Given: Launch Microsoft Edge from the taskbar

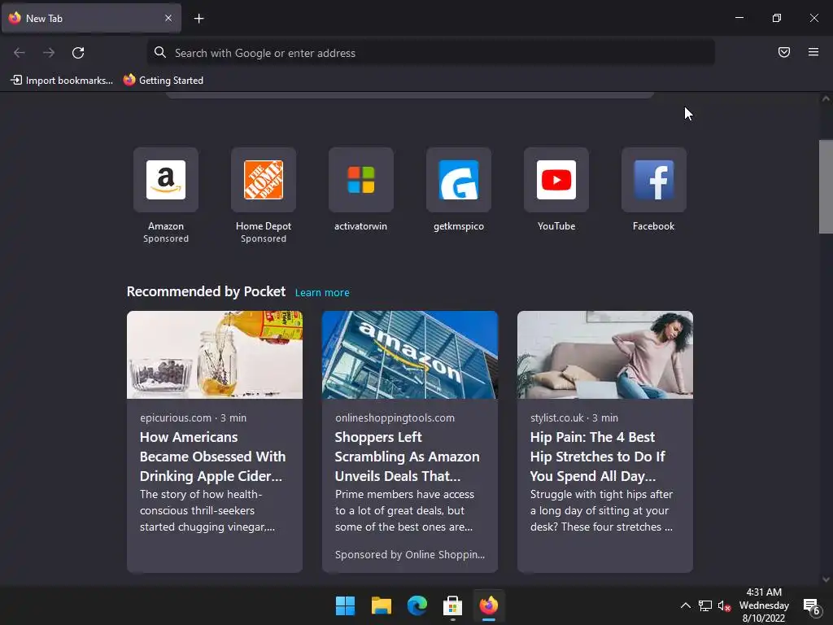Looking at the screenshot, I should (x=417, y=605).
